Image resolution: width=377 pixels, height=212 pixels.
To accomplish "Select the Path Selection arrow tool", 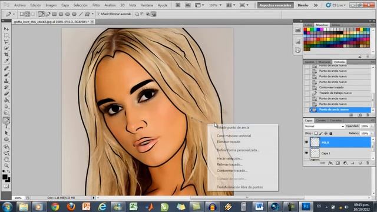I will pos(6,133).
